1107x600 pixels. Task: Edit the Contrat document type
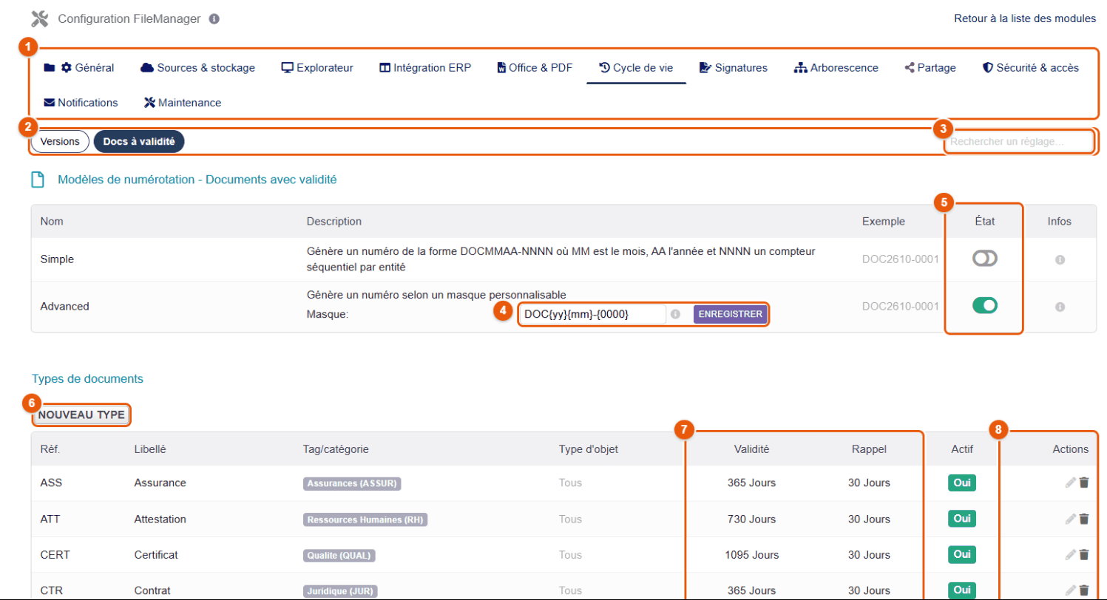(1070, 590)
